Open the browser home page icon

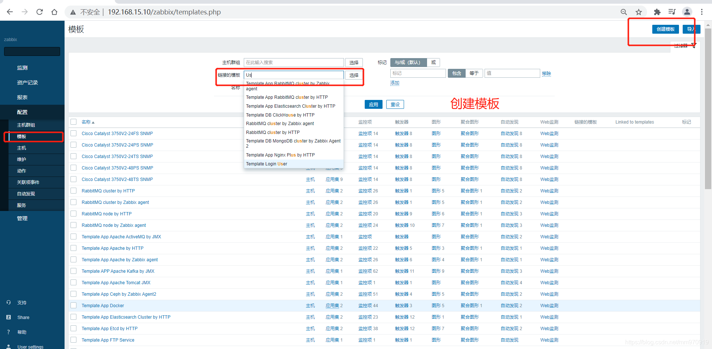[x=55, y=12]
